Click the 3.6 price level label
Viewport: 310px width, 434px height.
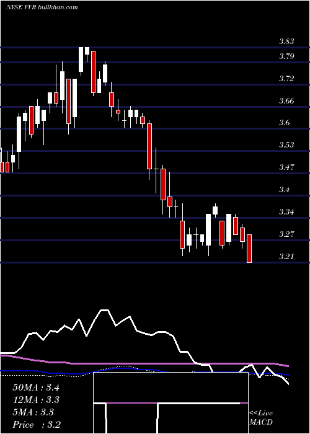pyautogui.click(x=285, y=123)
